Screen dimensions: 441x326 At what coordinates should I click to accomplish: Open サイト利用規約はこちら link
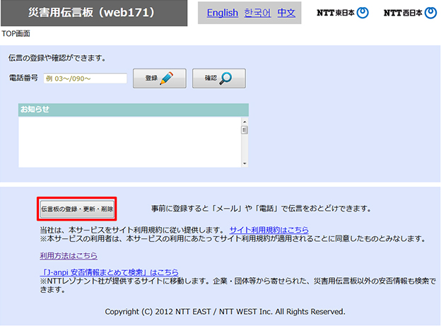click(x=269, y=230)
